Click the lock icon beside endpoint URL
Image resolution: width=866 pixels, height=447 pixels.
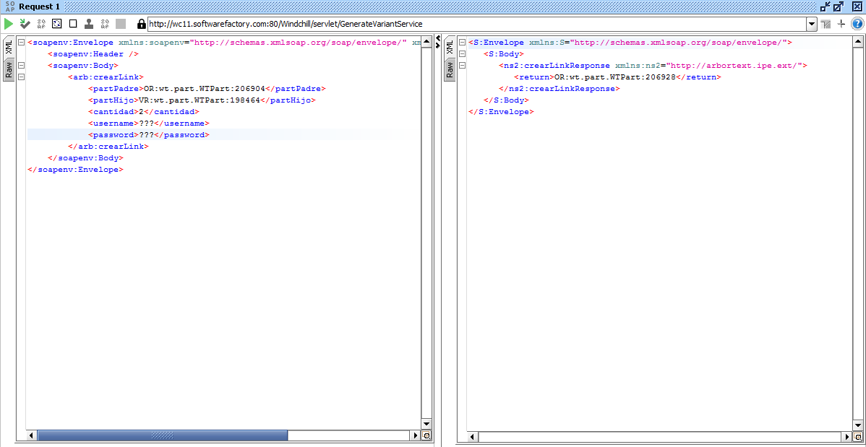click(142, 24)
